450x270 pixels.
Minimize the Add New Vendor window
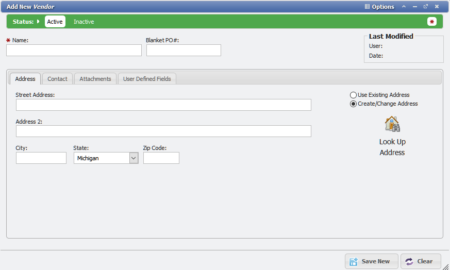415,7
